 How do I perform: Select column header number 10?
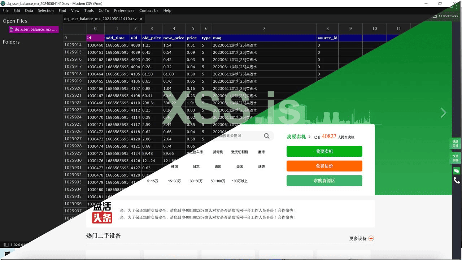coord(375,29)
